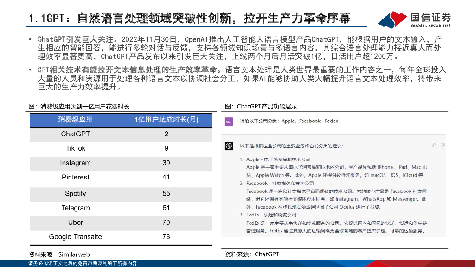Select the Google Transalte row label

click(x=76, y=237)
